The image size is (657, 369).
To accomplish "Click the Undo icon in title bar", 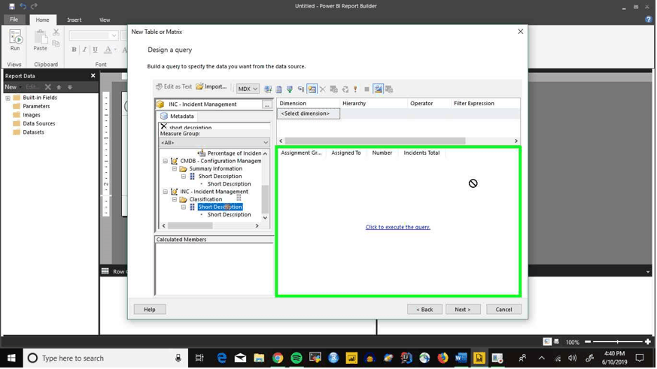I will (23, 6).
